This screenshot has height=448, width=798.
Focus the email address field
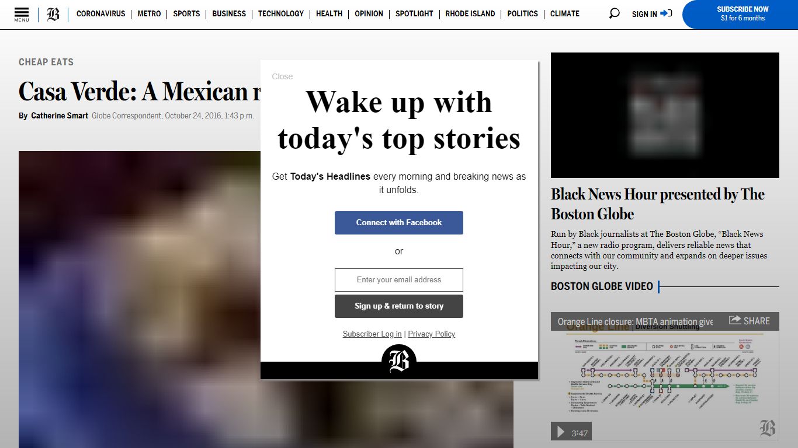pyautogui.click(x=399, y=280)
